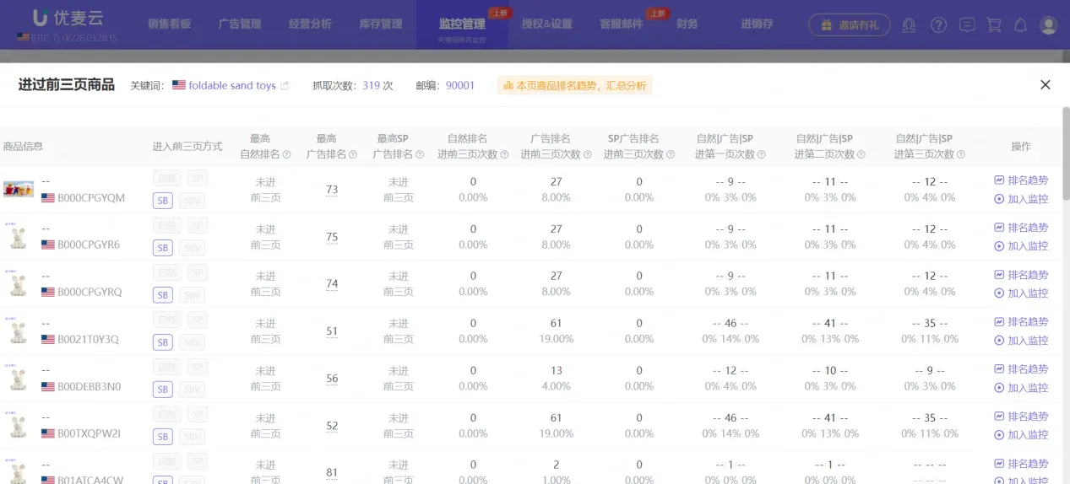The height and width of the screenshot is (484, 1070).
Task: Click SB badge in B00DEBB3N0 row
Action: (163, 390)
